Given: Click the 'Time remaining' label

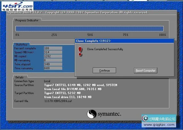Looking at the screenshot, I should (24, 68).
